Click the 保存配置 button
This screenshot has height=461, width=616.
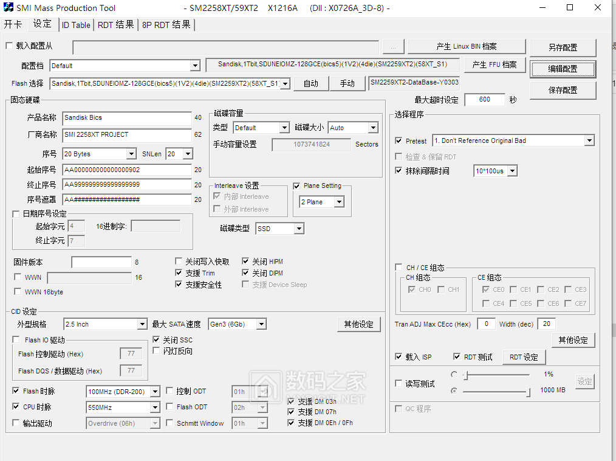563,90
